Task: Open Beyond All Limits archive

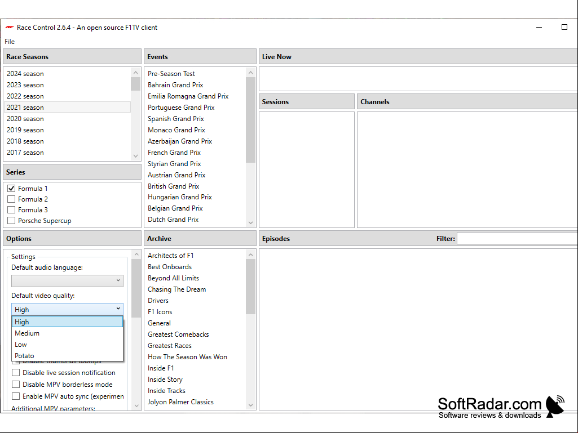Action: [x=195, y=278]
